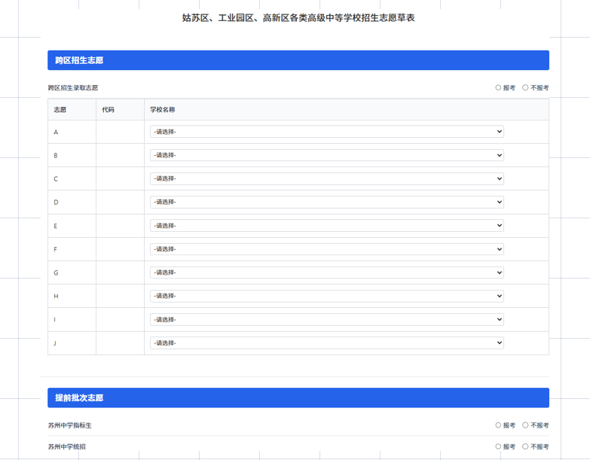Select 不报考 for 苏州中学统招
Viewport: 590px width, 460px height.
click(x=525, y=446)
